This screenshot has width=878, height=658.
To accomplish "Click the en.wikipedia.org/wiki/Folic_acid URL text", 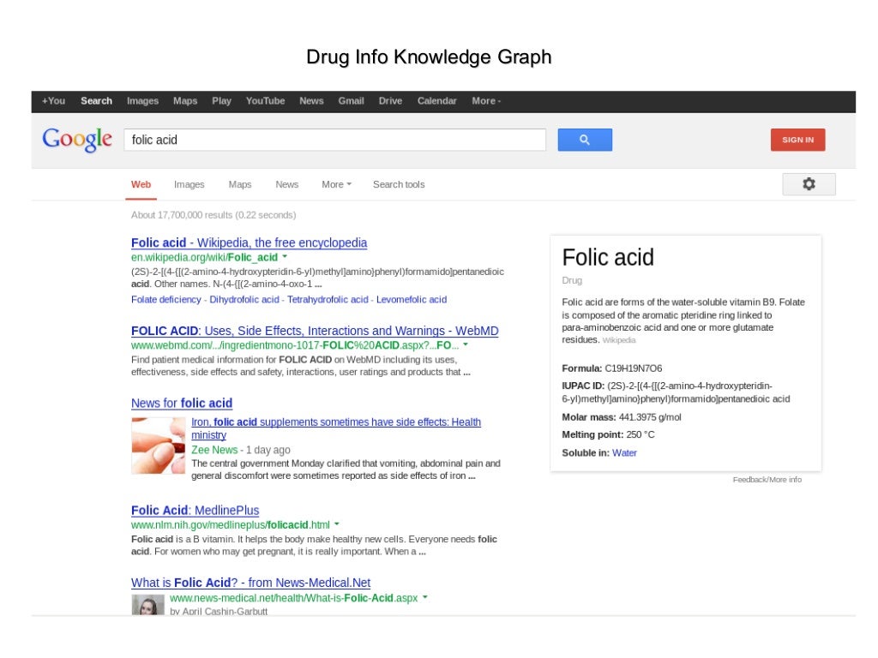I will click(204, 257).
